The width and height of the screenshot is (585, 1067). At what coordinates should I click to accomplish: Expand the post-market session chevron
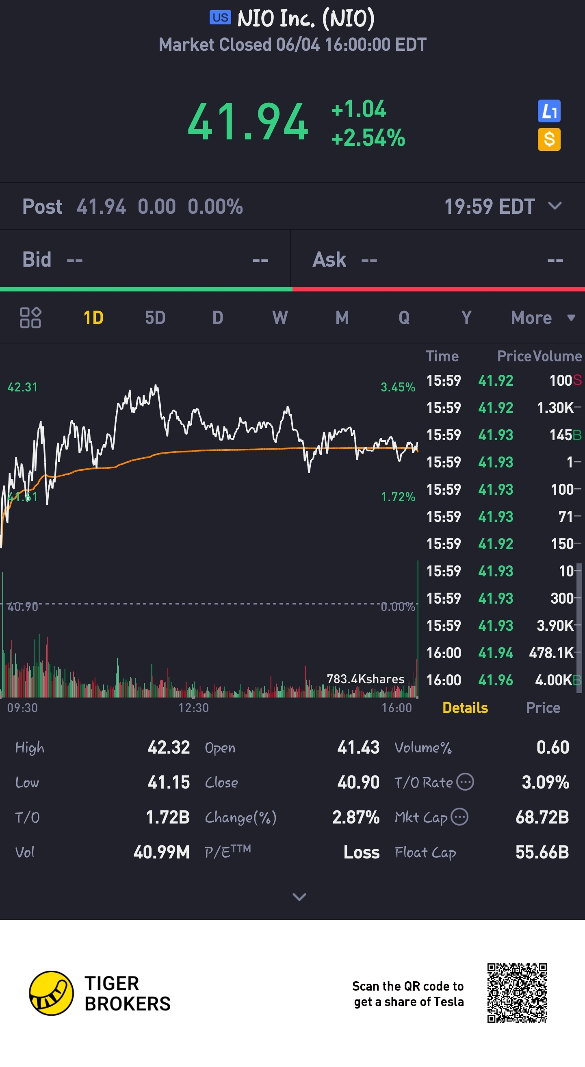[x=555, y=206]
